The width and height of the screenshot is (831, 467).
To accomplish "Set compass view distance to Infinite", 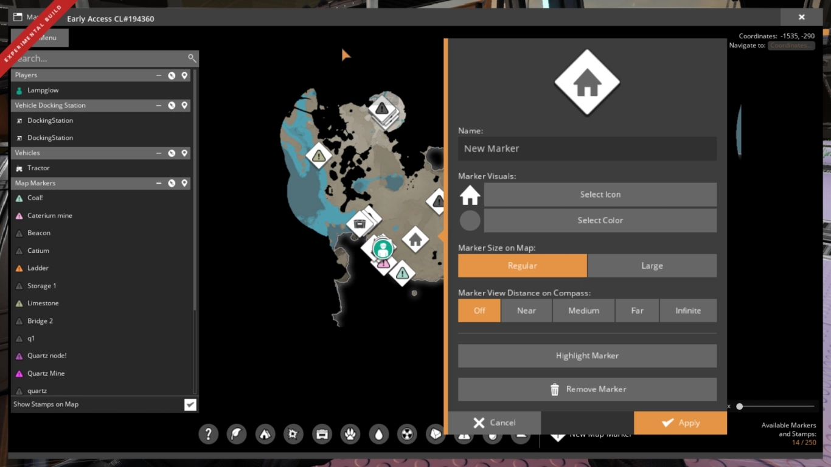I will point(688,310).
